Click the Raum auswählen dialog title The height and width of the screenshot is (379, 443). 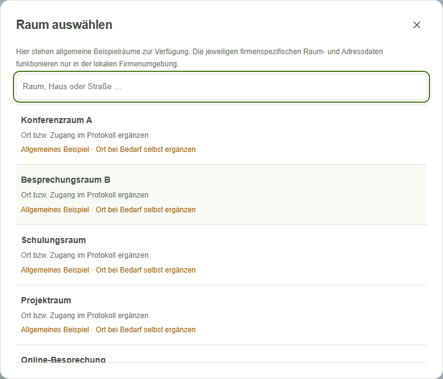[64, 25]
